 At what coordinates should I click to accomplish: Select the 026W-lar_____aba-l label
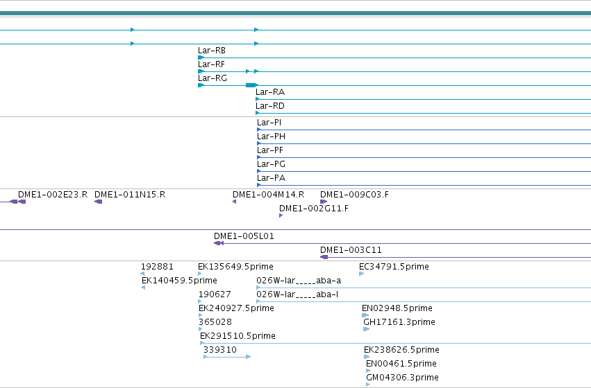click(297, 294)
